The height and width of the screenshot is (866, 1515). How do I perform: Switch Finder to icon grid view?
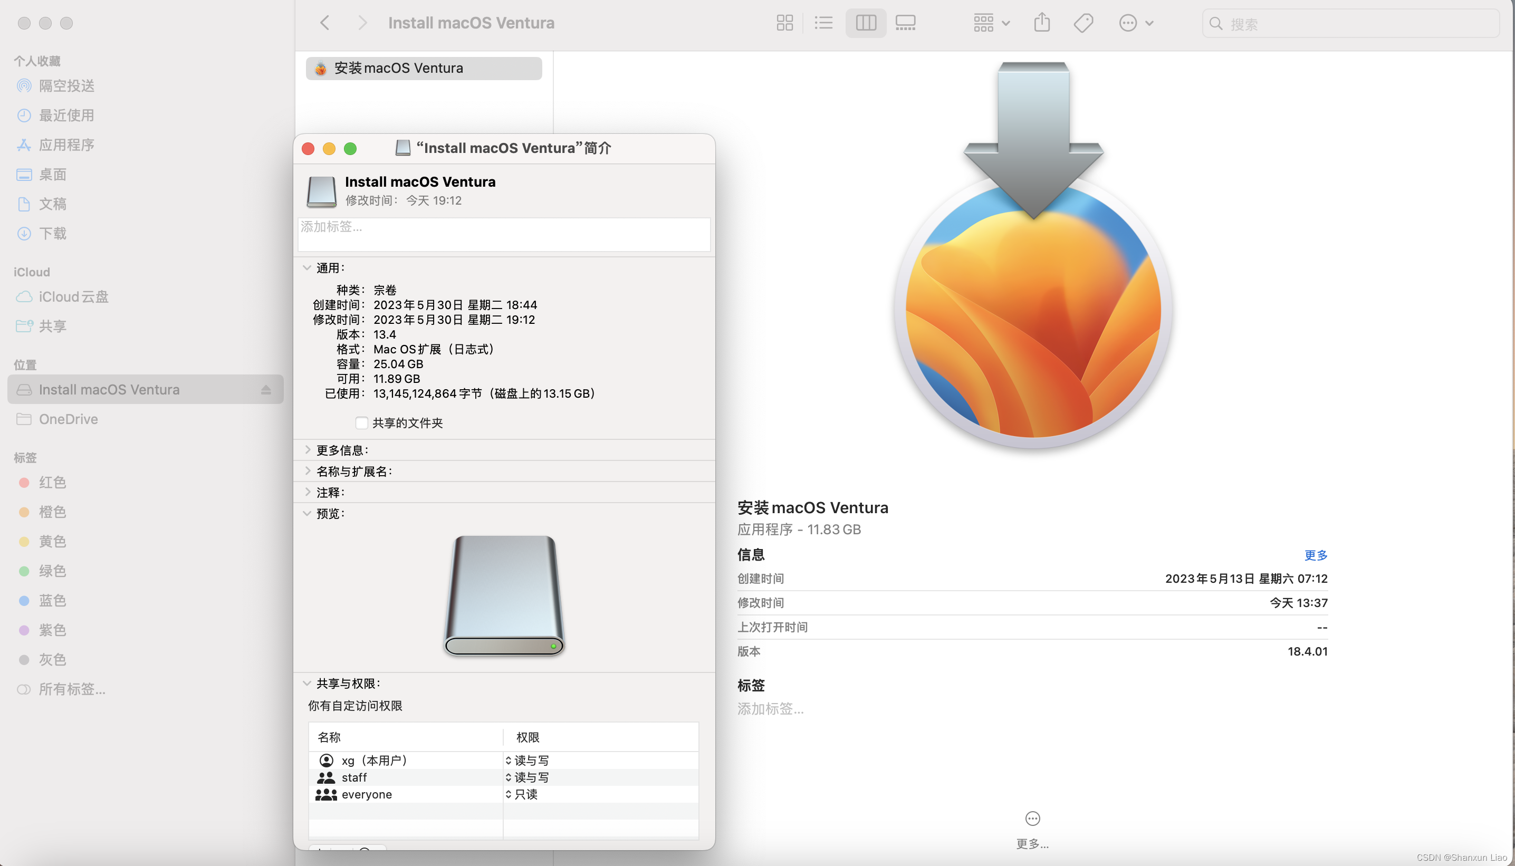click(784, 23)
